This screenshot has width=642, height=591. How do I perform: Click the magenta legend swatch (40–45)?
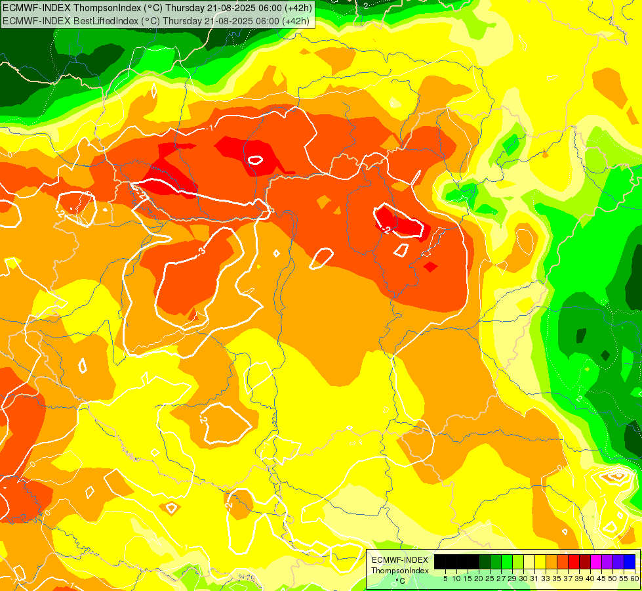pos(596,561)
